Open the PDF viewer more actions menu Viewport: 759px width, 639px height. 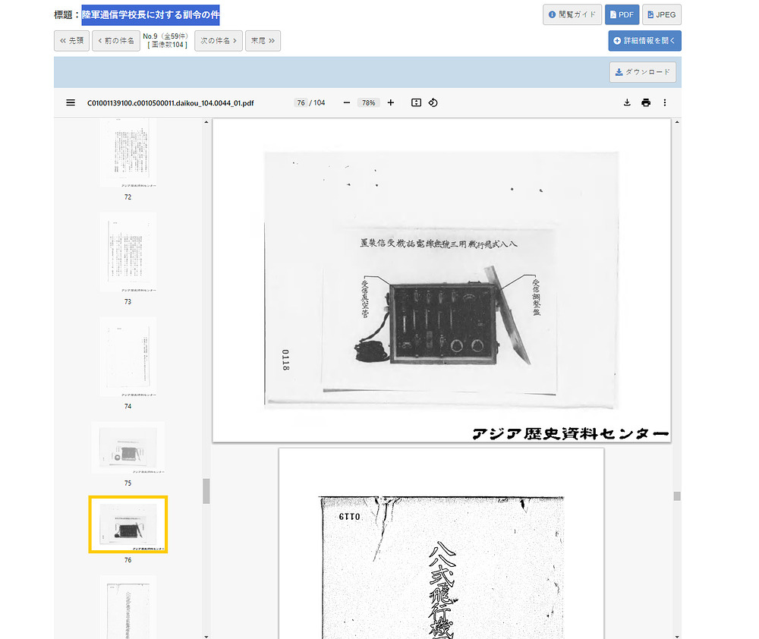pyautogui.click(x=665, y=102)
